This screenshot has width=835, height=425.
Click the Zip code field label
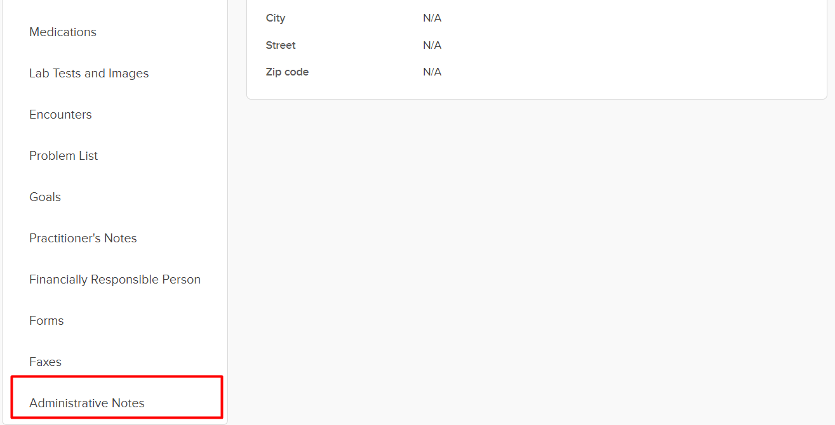(x=287, y=72)
